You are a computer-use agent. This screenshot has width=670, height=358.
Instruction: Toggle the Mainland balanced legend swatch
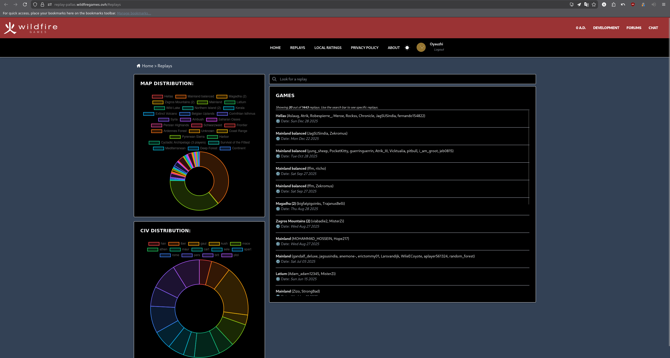click(181, 96)
